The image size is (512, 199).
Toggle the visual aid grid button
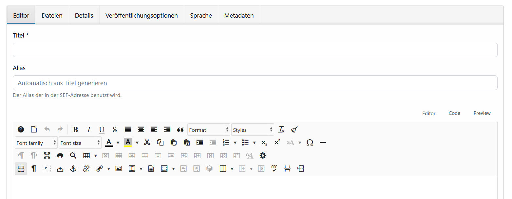click(21, 169)
